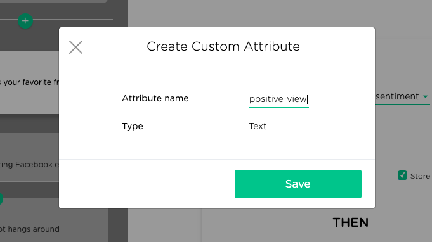
Task: Click the dimmed backdrop above the dialog
Action: pos(248,13)
